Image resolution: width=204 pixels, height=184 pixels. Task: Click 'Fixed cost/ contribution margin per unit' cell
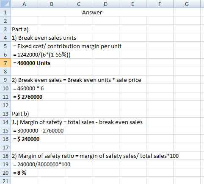[67, 46]
